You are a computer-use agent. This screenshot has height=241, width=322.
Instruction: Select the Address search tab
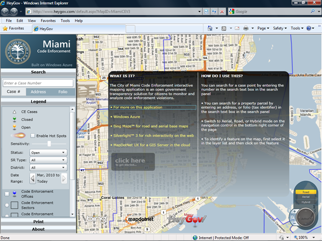click(38, 92)
